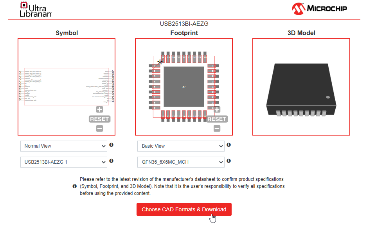Open the Basic View footprint dropdown
This screenshot has height=250, width=376.
click(x=181, y=146)
